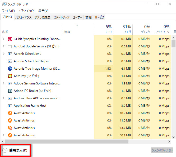Screen dimensions: 176x157
Task: Select the Adobe IPC Broker icon
Action: coord(10,91)
